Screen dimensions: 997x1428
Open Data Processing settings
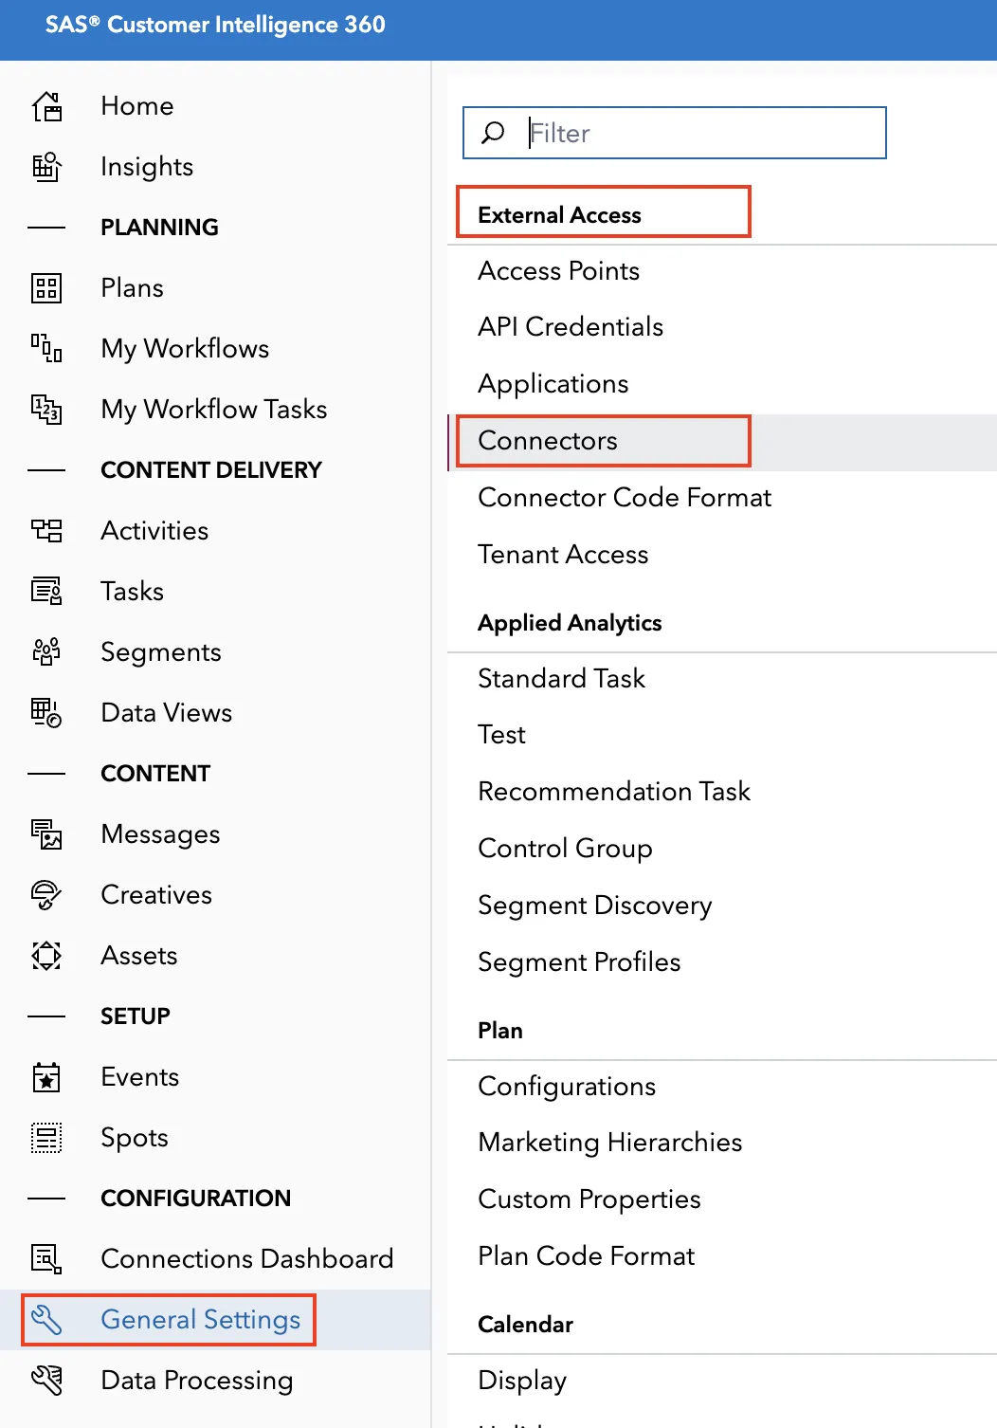(x=197, y=1381)
